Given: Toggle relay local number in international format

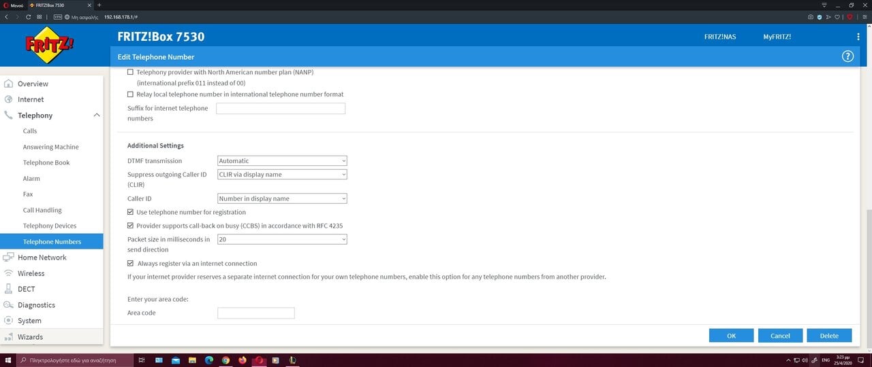Looking at the screenshot, I should point(131,94).
